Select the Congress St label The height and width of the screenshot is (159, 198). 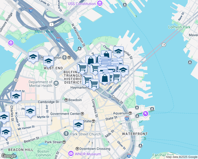pyautogui.click(x=95, y=108)
